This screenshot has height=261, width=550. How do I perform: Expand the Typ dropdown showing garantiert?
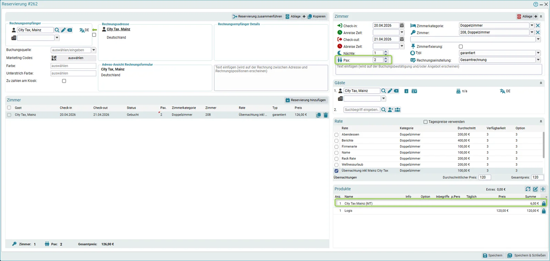click(x=538, y=53)
